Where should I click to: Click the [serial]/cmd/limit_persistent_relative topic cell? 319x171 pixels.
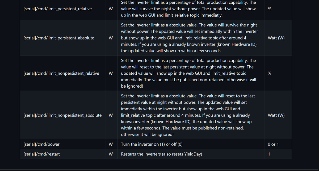click(58, 9)
